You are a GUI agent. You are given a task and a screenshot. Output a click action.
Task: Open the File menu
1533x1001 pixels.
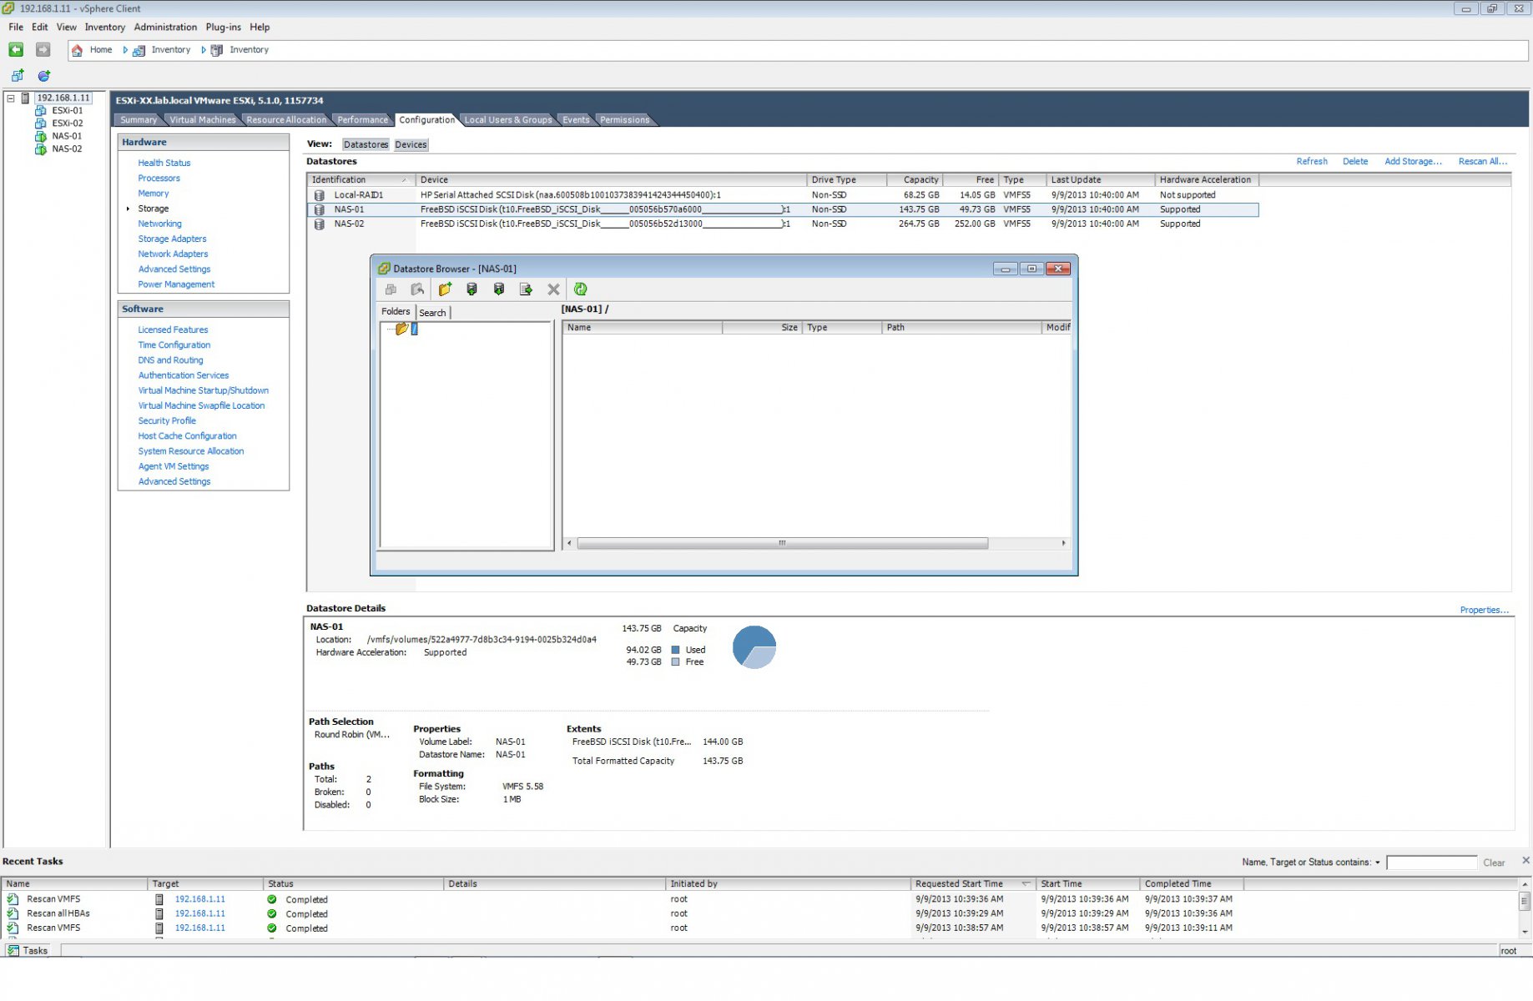click(16, 27)
